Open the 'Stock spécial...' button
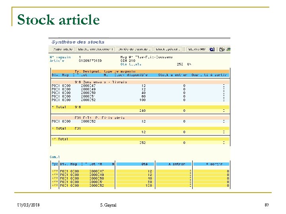The width and height of the screenshot is (286, 214). (x=168, y=49)
